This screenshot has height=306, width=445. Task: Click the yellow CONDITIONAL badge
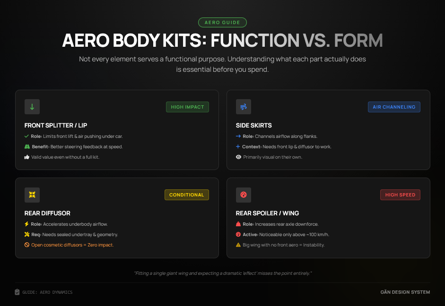tap(186, 195)
